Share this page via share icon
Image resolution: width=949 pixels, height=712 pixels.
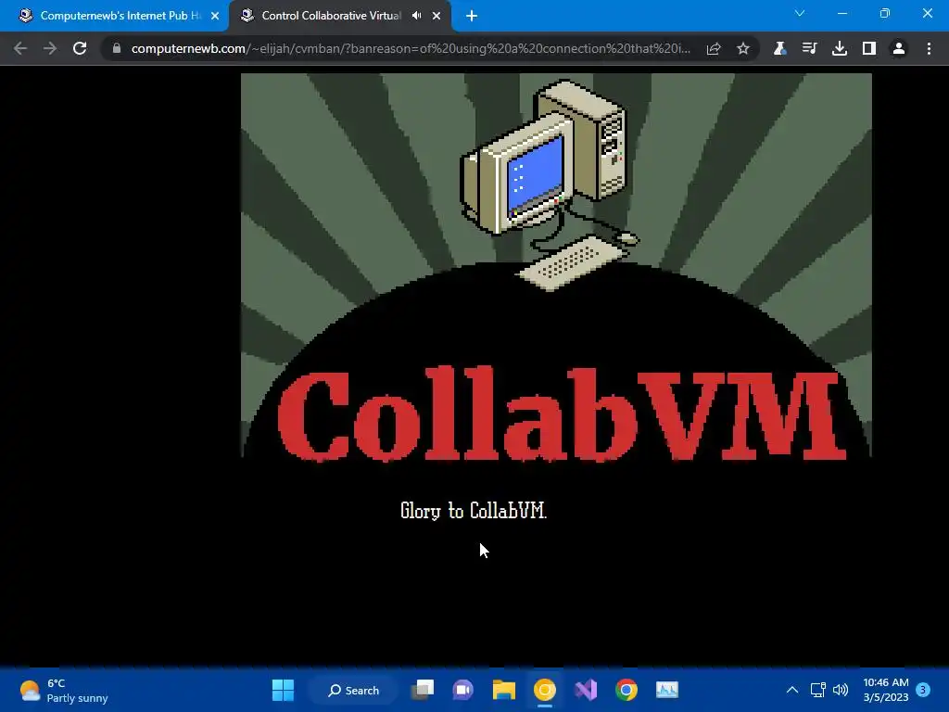coord(714,48)
